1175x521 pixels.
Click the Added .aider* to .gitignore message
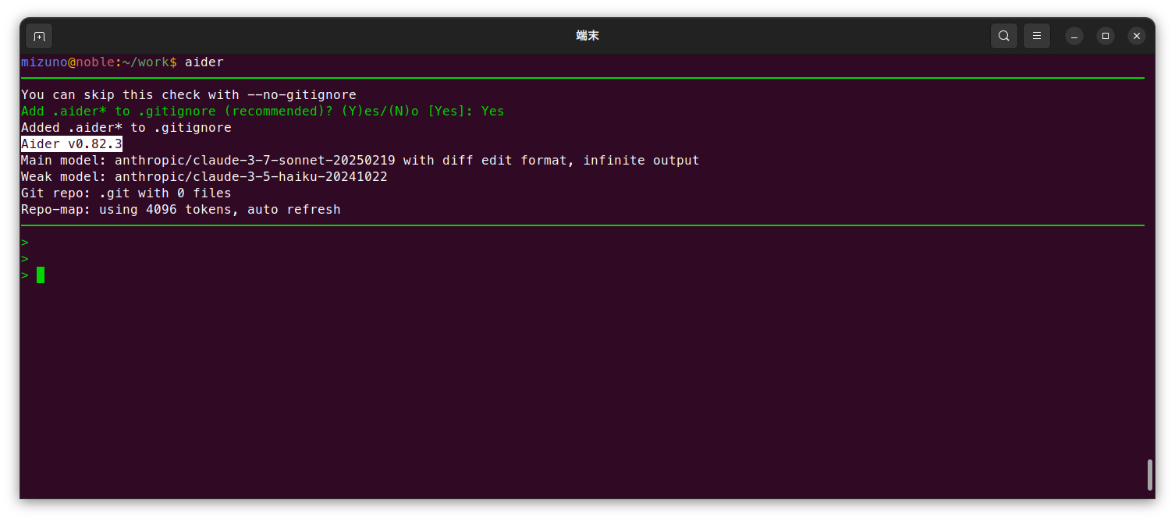126,128
